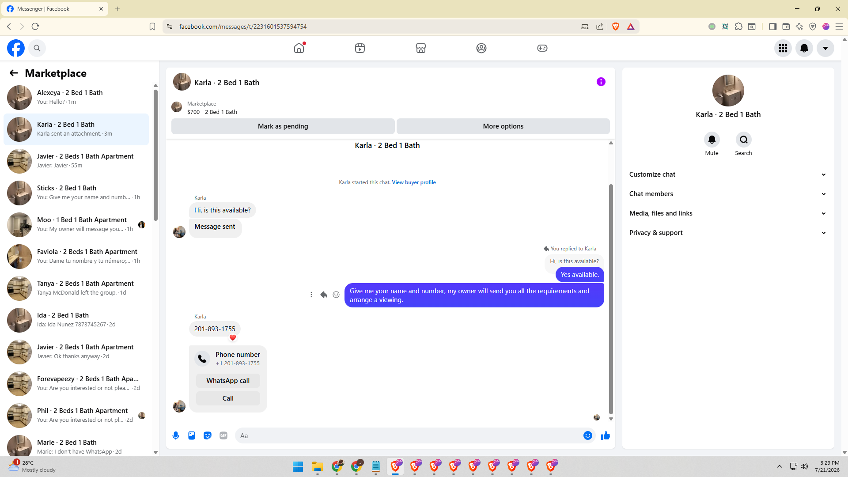The image size is (848, 477).
Task: Open Forevapeezy apartment chat
Action: pyautogui.click(x=76, y=384)
